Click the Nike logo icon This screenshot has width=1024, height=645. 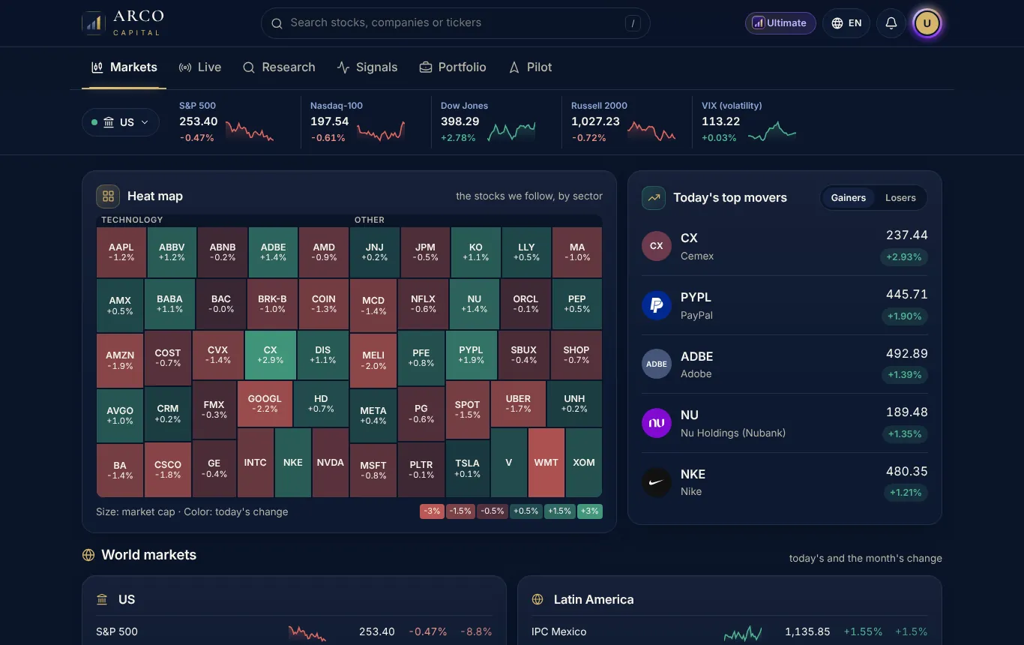(x=656, y=482)
